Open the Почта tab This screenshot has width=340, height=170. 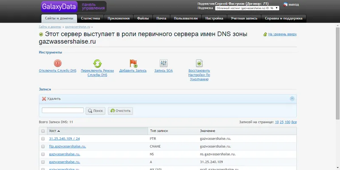pos(161,18)
